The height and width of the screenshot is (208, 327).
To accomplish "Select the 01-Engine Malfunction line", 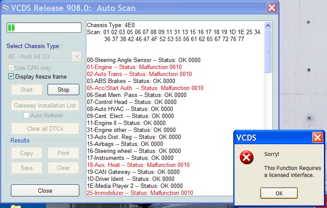I will pos(134,67).
